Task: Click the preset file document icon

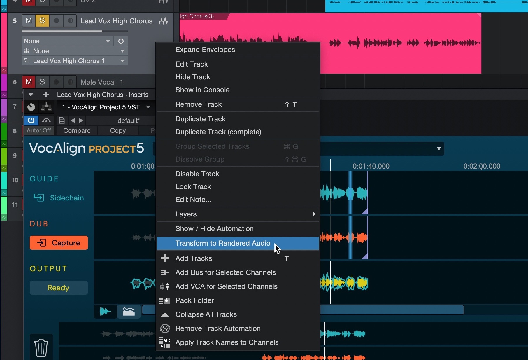Action: (x=62, y=120)
